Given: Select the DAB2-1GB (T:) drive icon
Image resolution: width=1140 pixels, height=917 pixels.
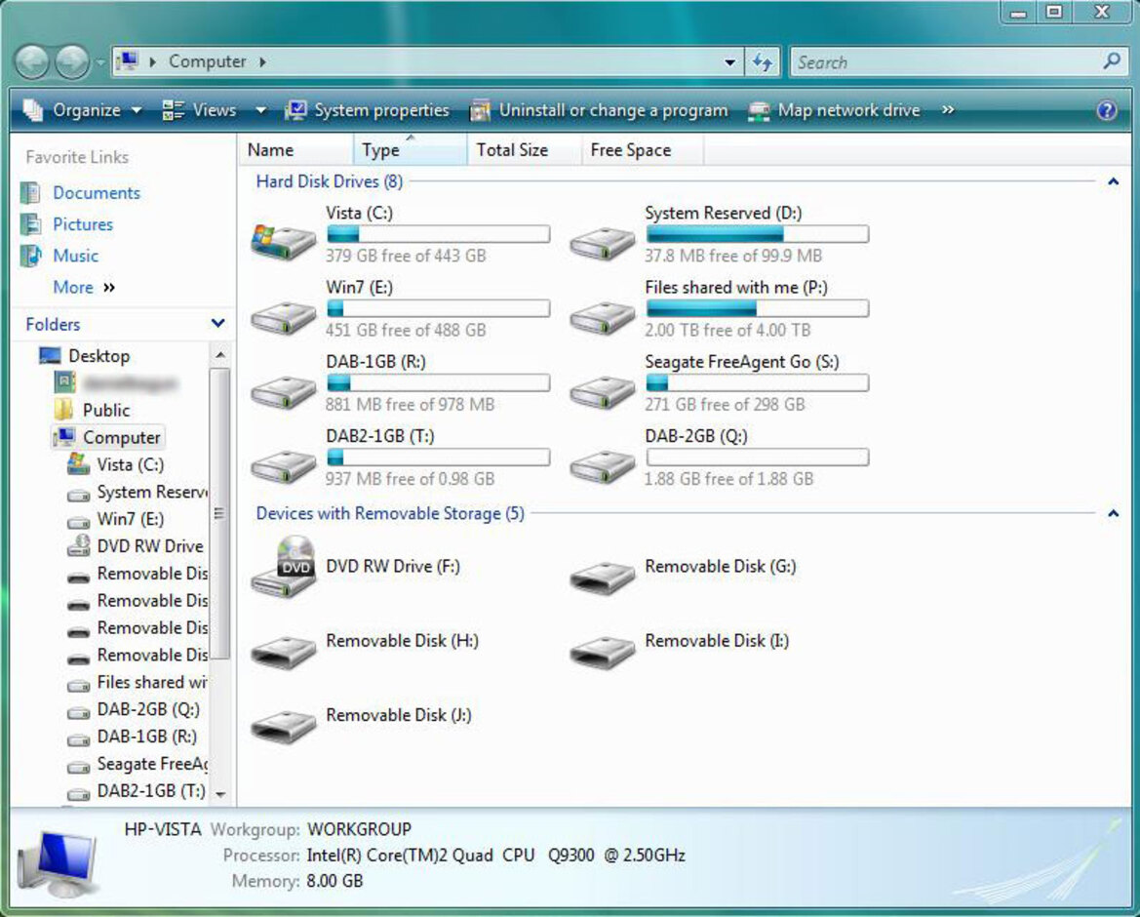Looking at the screenshot, I should (283, 466).
